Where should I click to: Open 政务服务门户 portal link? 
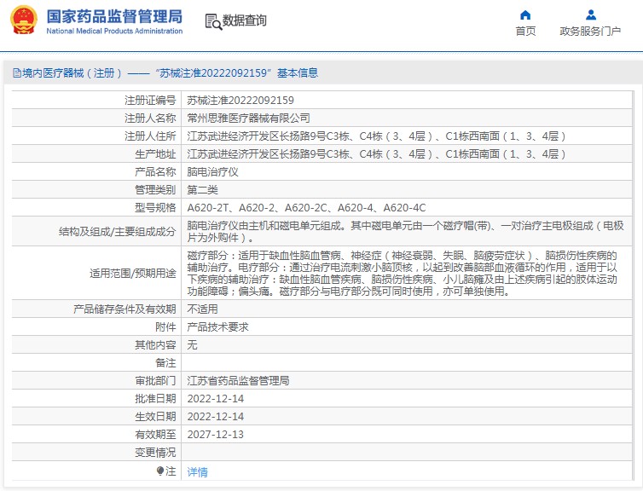pos(590,32)
